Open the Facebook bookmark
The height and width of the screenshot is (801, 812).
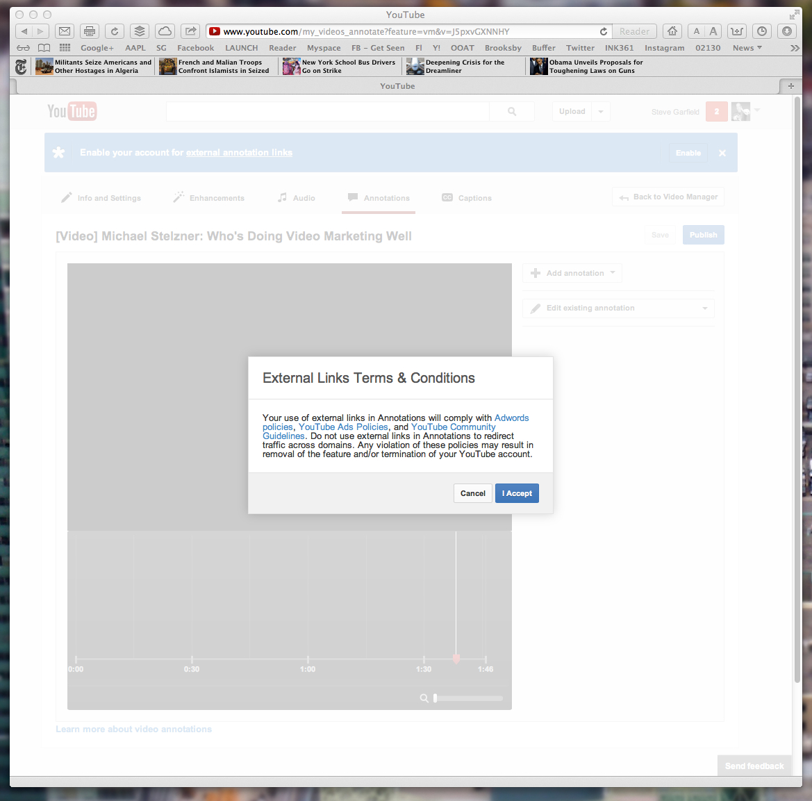click(195, 48)
